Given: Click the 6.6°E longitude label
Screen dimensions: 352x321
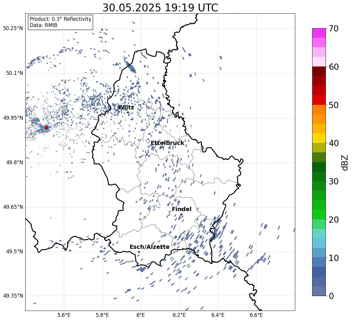Looking at the screenshot, I should click(256, 315).
